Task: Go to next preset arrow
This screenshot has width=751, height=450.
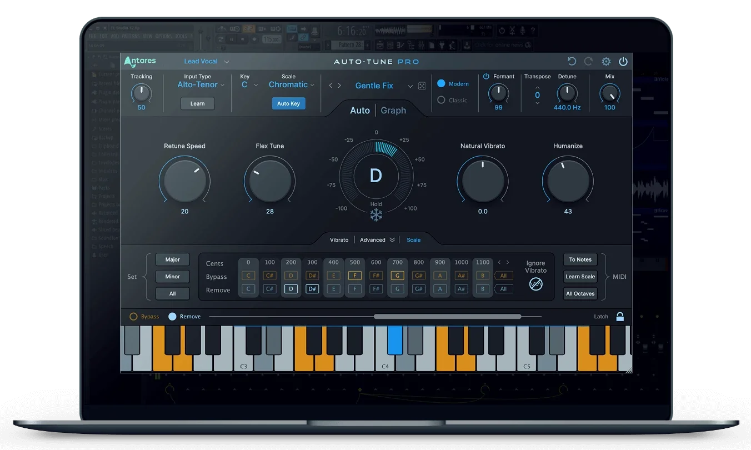Action: point(339,86)
